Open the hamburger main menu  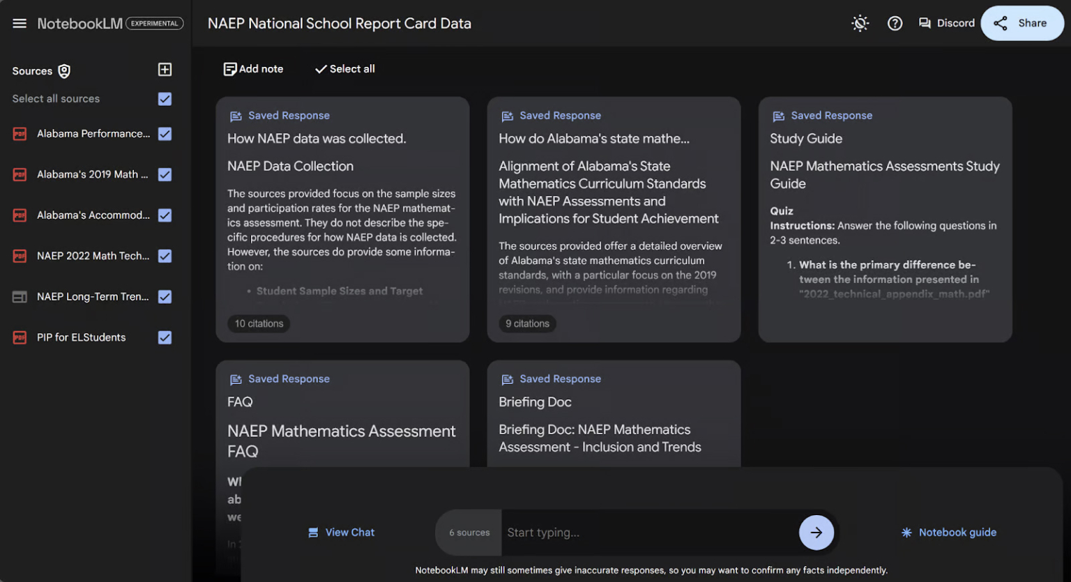[x=20, y=24]
